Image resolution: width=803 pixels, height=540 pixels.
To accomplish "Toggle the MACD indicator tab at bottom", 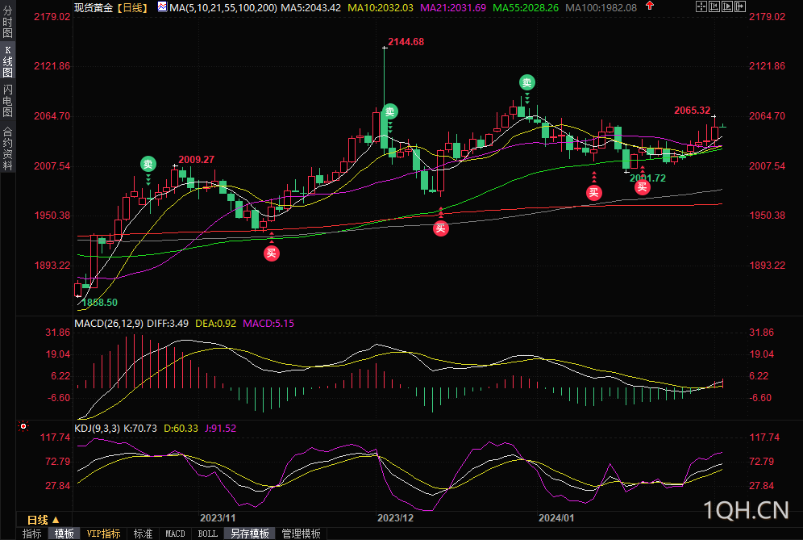I will [175, 534].
